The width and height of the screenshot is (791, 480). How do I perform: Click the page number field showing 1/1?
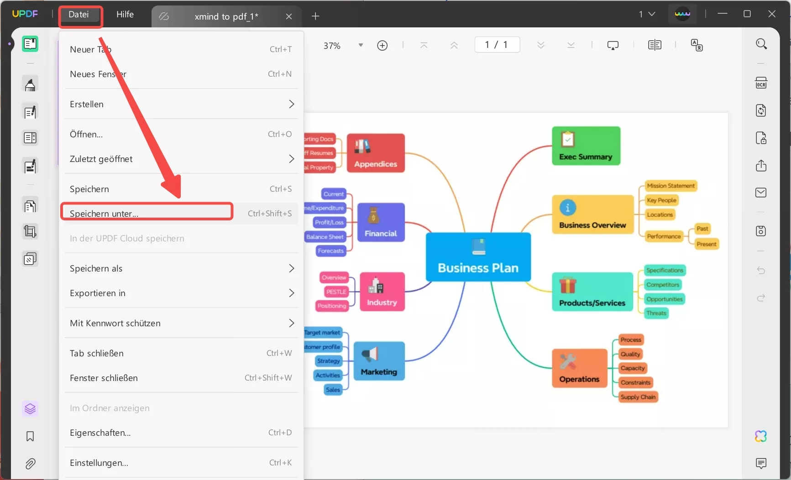tap(497, 44)
